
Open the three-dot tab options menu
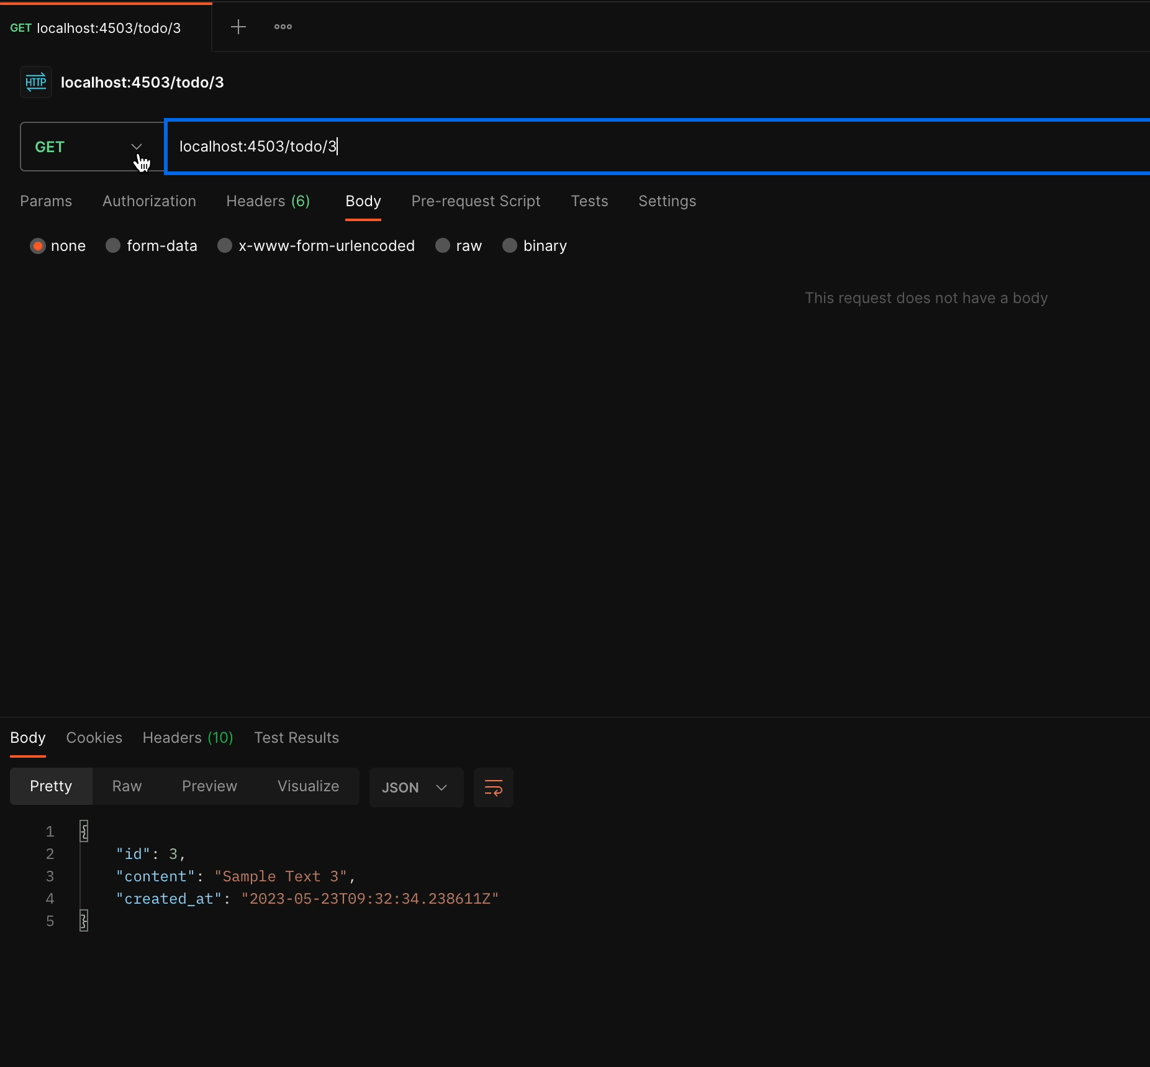(283, 27)
